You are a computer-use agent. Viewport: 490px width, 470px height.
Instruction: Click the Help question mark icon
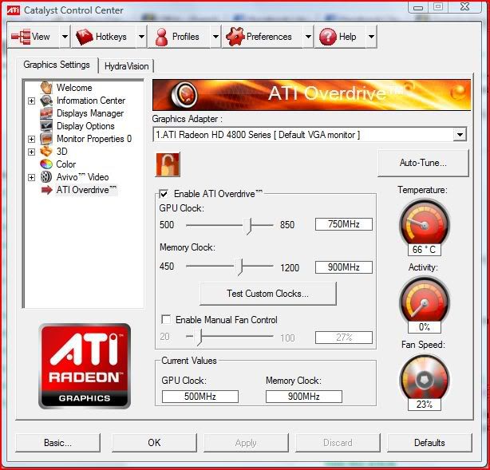pyautogui.click(x=328, y=37)
